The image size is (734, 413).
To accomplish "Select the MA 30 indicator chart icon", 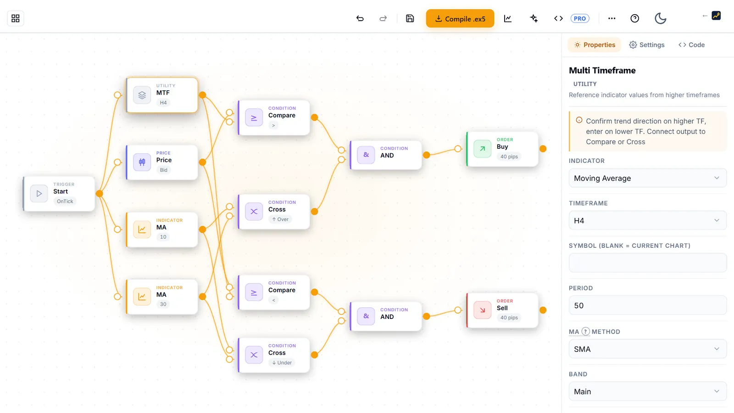I will tap(142, 297).
